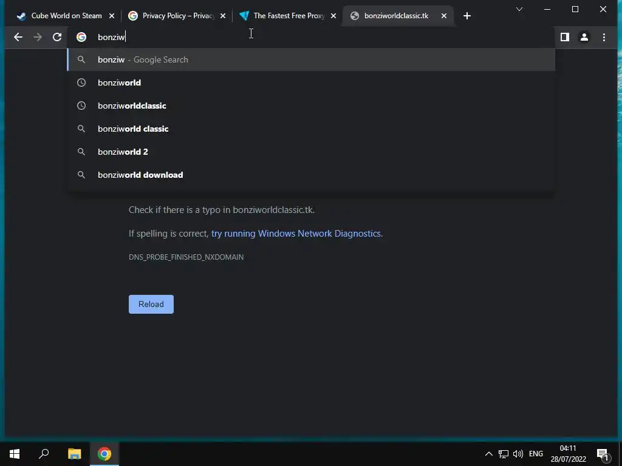Click the ENG language indicator
The height and width of the screenshot is (466, 622).
pyautogui.click(x=536, y=454)
